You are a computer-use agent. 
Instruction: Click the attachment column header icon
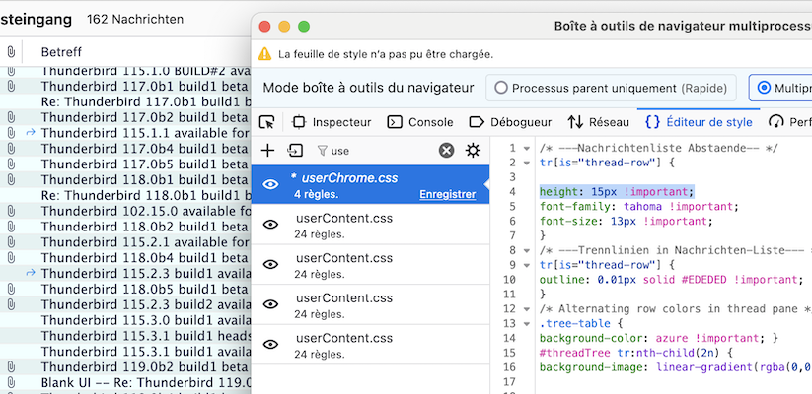point(11,52)
